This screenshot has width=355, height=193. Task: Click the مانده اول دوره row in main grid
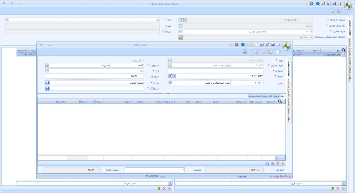point(332,54)
